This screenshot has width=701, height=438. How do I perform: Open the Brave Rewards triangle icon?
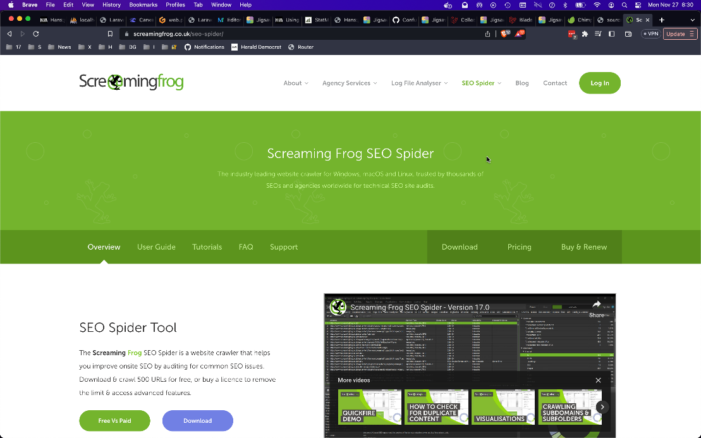tap(520, 33)
